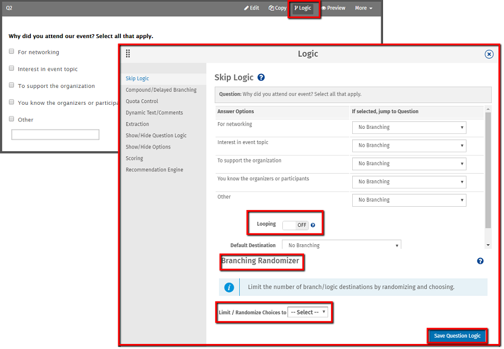Open branching dropdown for To support the organization

(x=409, y=164)
